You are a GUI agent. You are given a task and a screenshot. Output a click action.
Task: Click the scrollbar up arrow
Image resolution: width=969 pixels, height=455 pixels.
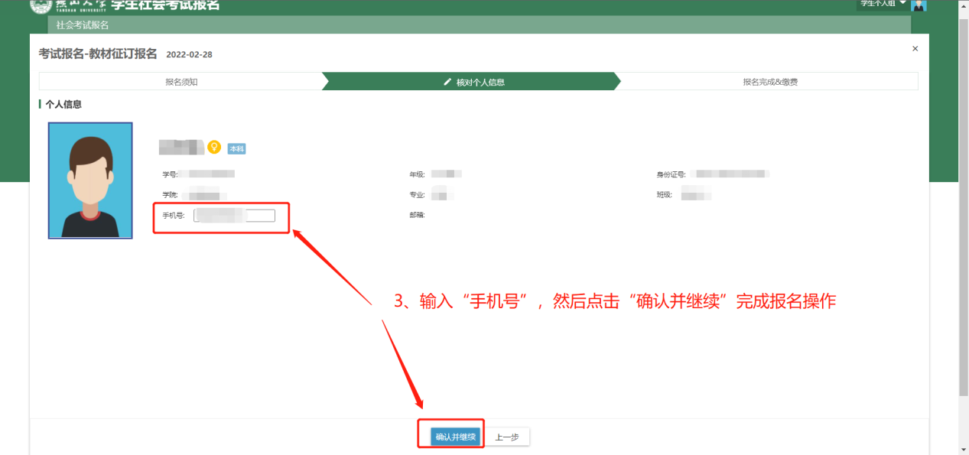[963, 5]
